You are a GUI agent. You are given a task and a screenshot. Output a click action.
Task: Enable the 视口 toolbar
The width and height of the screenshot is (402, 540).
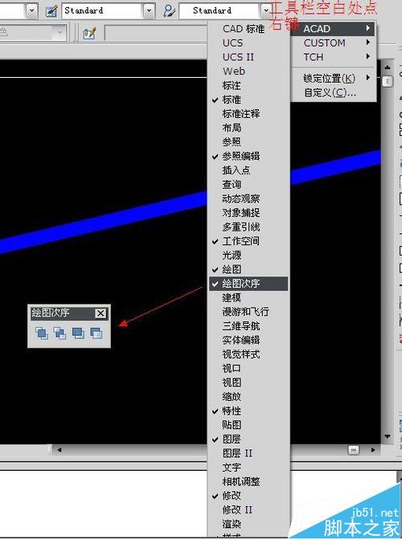coord(248,368)
